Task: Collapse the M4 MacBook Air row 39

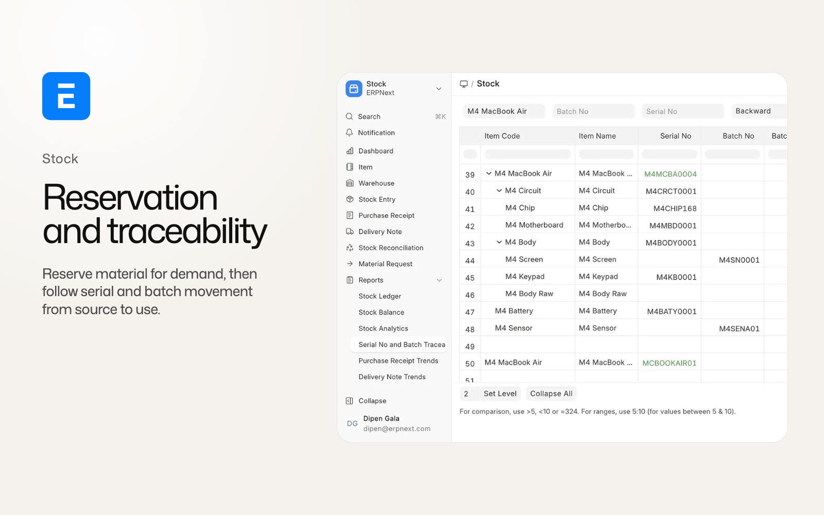Action: click(489, 174)
